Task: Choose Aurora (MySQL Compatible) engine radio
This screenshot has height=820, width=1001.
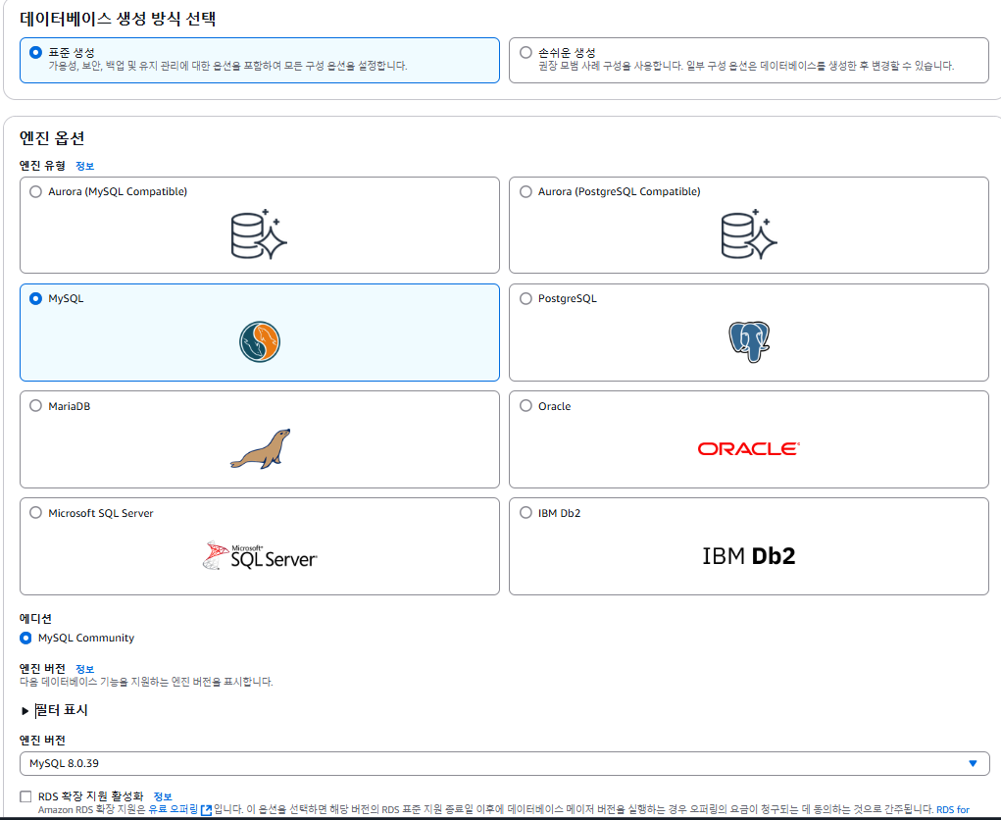Action: click(35, 191)
